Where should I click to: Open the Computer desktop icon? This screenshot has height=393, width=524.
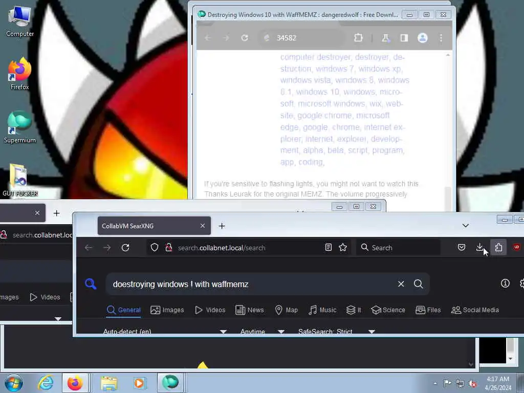coord(20,21)
